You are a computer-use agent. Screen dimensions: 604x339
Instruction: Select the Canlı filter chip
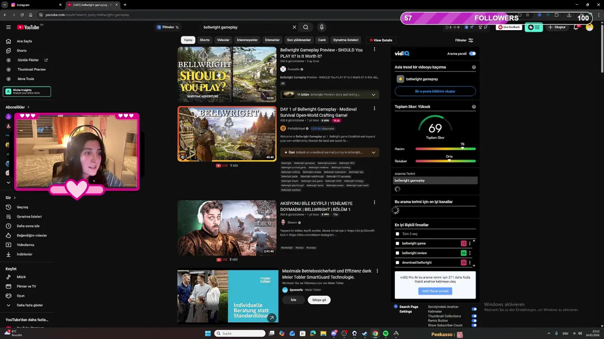click(322, 40)
